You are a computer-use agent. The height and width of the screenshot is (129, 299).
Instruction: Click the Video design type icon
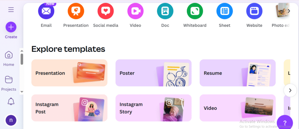click(x=135, y=11)
